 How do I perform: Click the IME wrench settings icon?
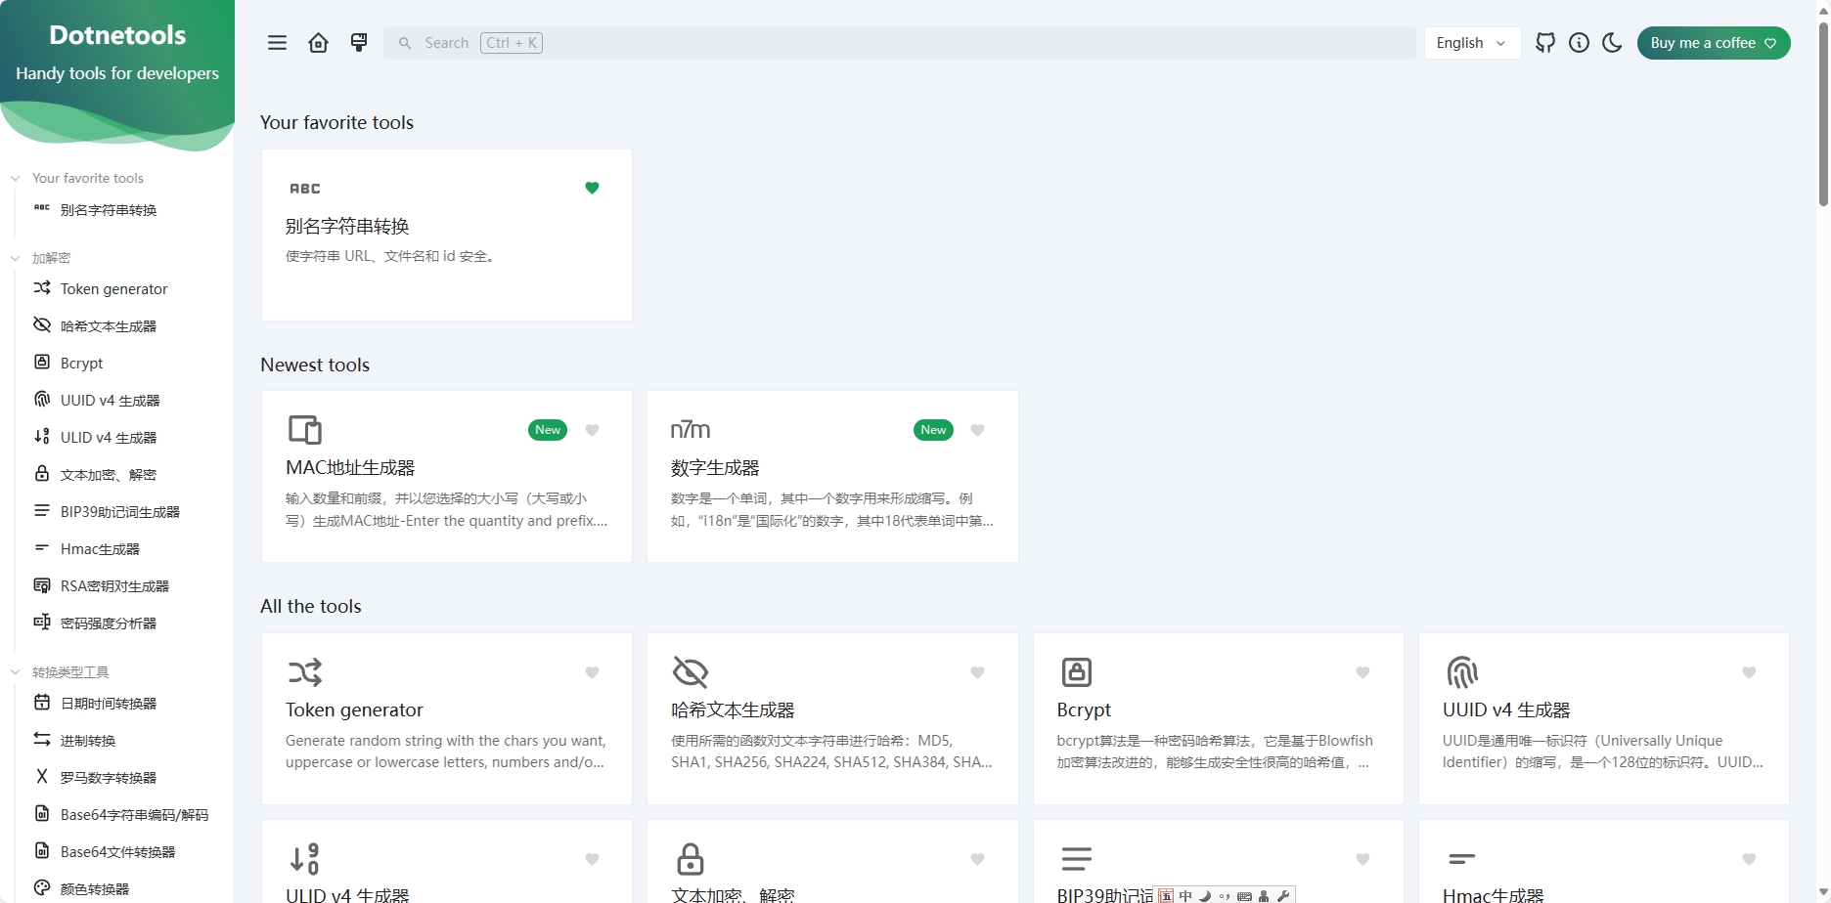click(1283, 895)
